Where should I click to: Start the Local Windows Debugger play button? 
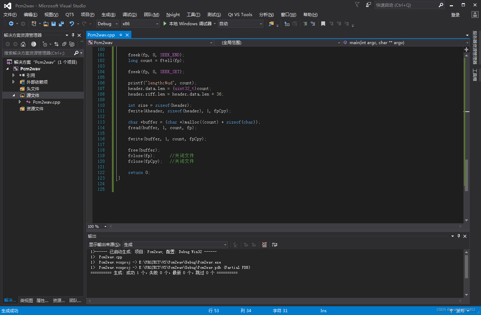[165, 24]
